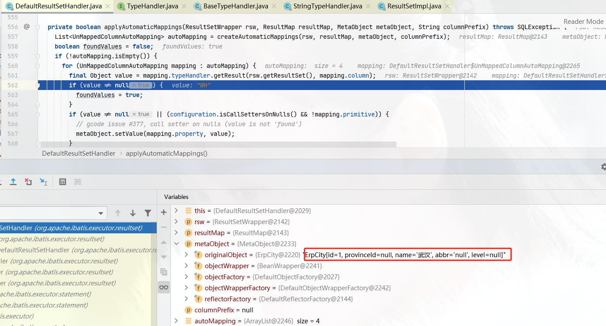Switch to the DefaultResultSetHandler.java tab

click(58, 6)
